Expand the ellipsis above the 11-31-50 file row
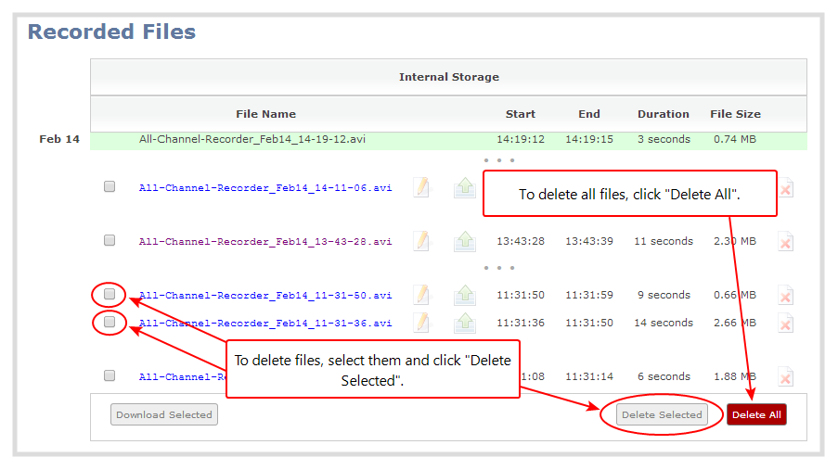This screenshot has height=470, width=838. point(498,269)
